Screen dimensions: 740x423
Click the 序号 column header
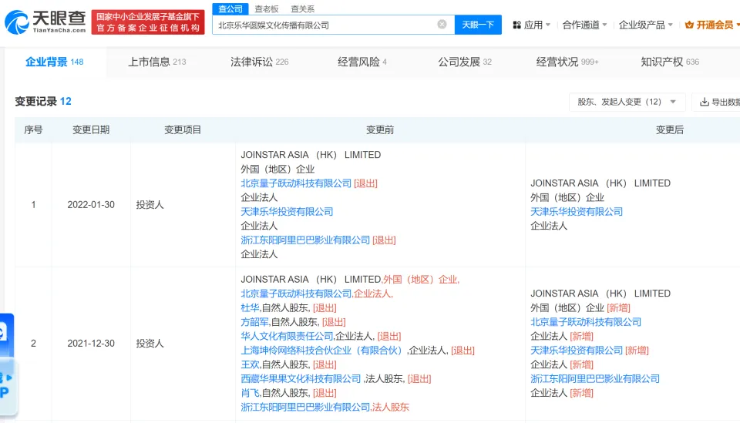point(33,129)
